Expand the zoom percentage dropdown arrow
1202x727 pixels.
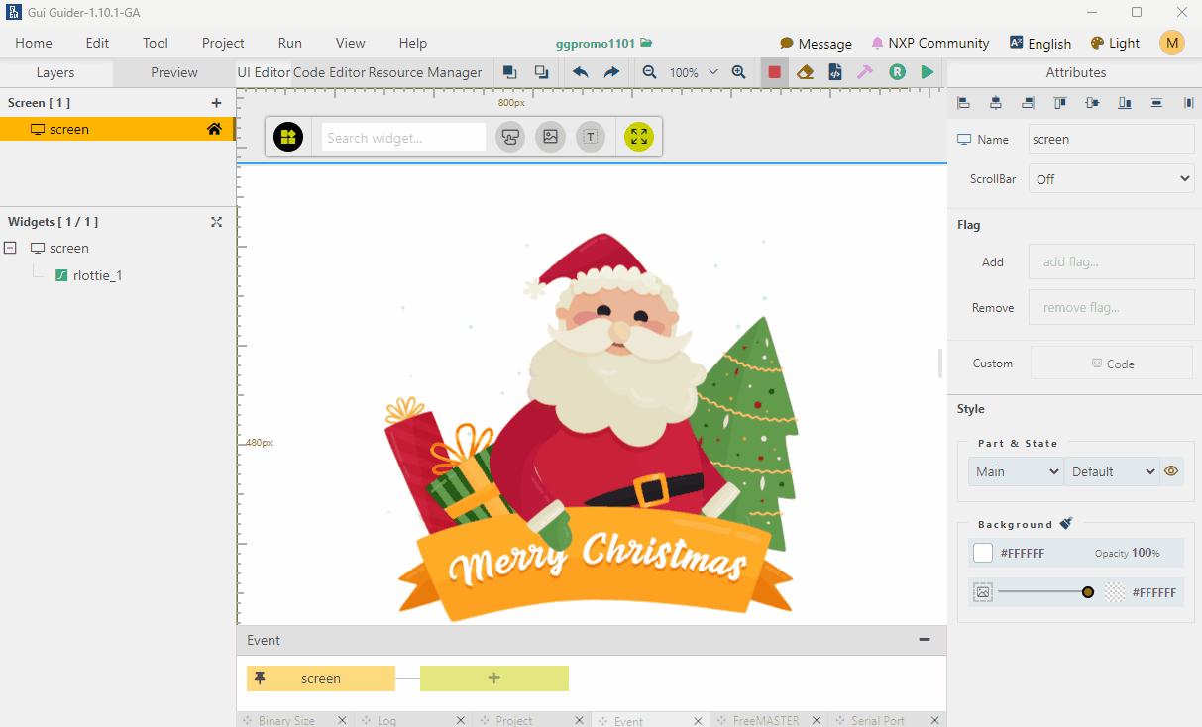[712, 72]
